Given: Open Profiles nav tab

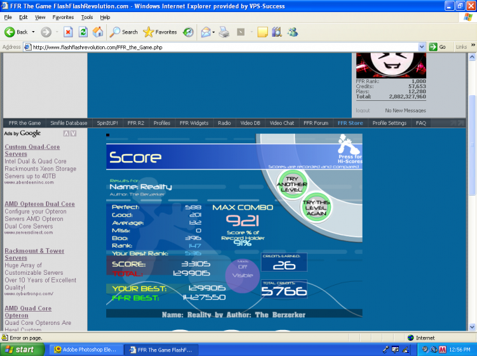Looking at the screenshot, I should pos(162,123).
